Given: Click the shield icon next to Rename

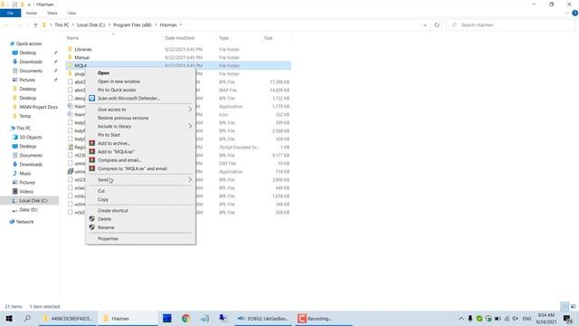Looking at the screenshot, I should point(92,227).
